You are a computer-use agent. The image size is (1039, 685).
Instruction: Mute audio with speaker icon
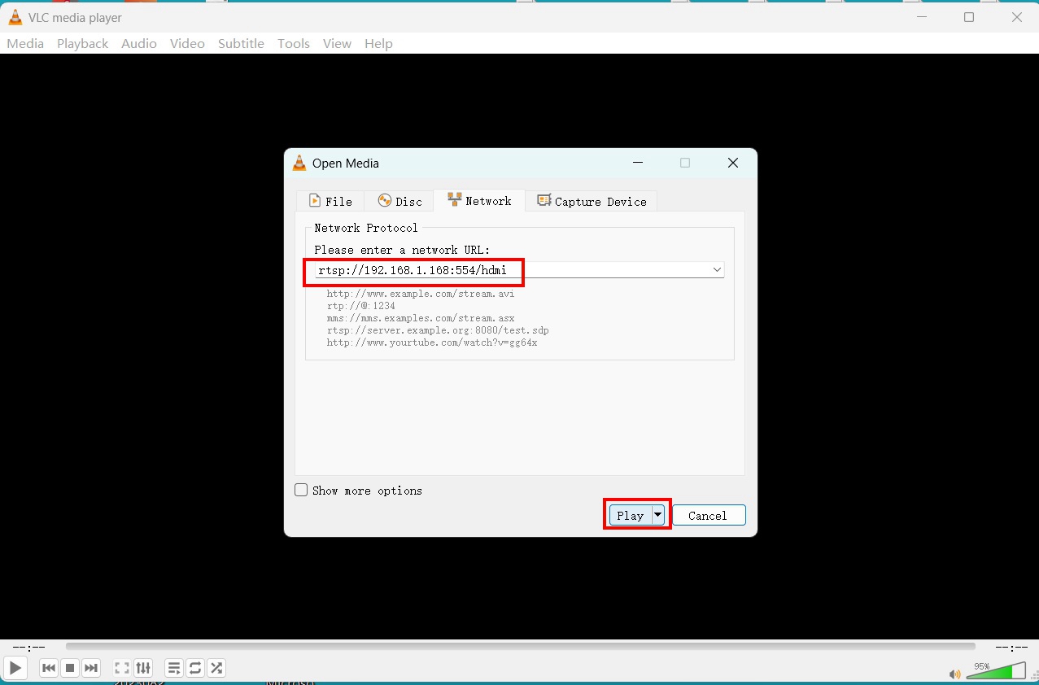[x=955, y=674]
